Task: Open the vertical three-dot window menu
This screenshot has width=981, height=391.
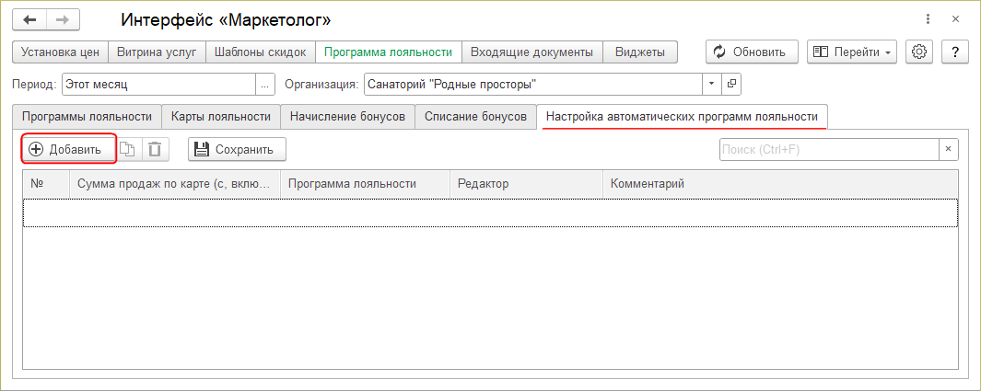Action: pyautogui.click(x=927, y=19)
